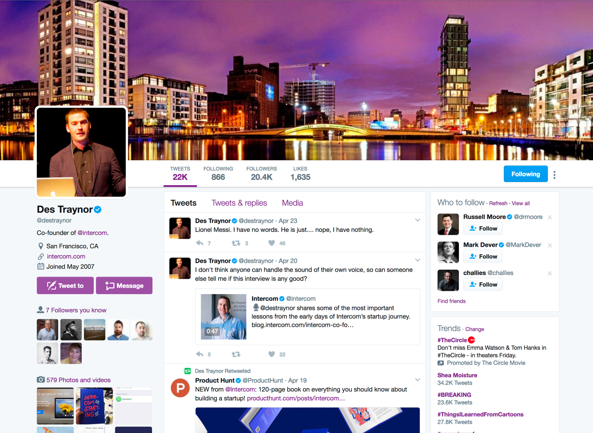Image resolution: width=593 pixels, height=433 pixels.
Task: Dismiss Russell Moore follow suggestion
Action: click(x=550, y=217)
